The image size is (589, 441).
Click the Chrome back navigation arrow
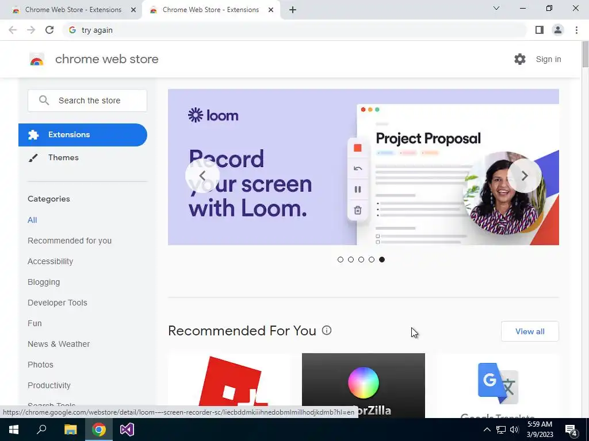coord(13,30)
